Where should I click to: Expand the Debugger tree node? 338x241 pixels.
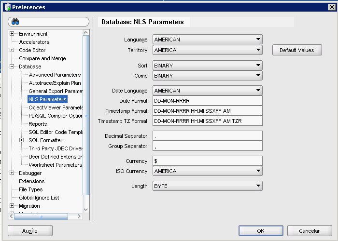[x=12, y=173]
